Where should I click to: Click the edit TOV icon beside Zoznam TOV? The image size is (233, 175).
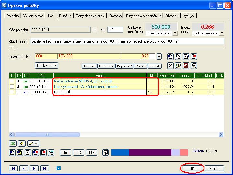tap(186, 57)
